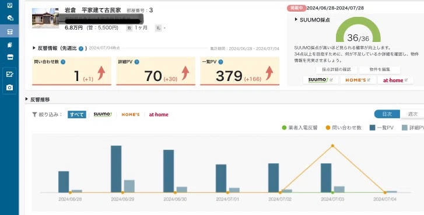Image resolution: width=424 pixels, height=215 pixels.
Task: Toggle 一覧PV legend item
Action: [x=381, y=128]
